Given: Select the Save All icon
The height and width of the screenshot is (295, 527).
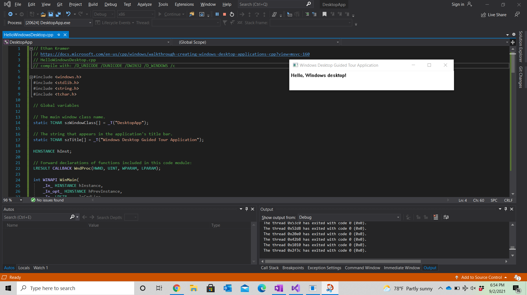Looking at the screenshot, I should click(x=58, y=14).
